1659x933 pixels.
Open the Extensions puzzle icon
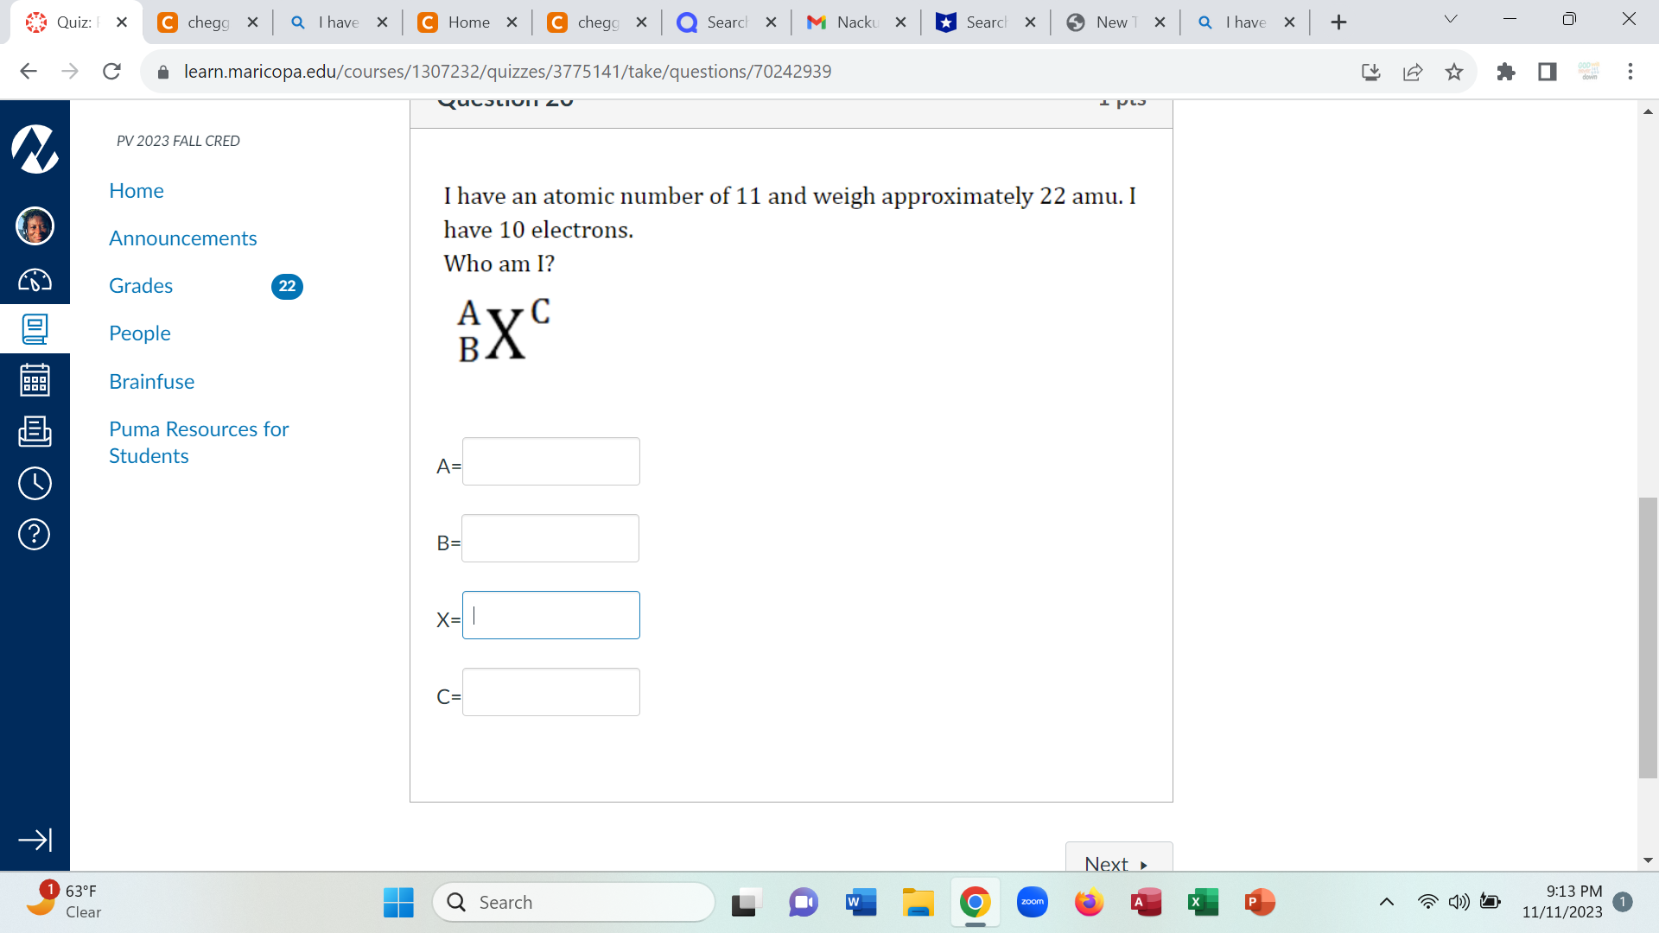1507,72
